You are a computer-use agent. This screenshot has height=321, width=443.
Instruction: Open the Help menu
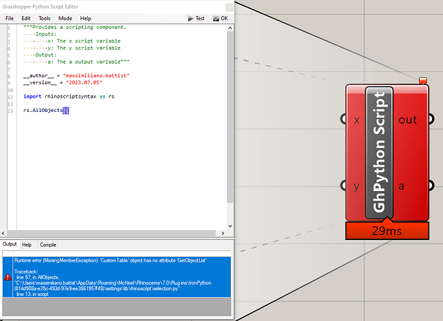pyautogui.click(x=85, y=18)
